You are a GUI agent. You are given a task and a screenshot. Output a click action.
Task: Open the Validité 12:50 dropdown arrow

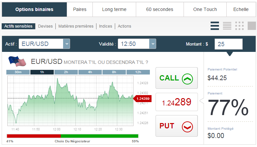[153, 44]
